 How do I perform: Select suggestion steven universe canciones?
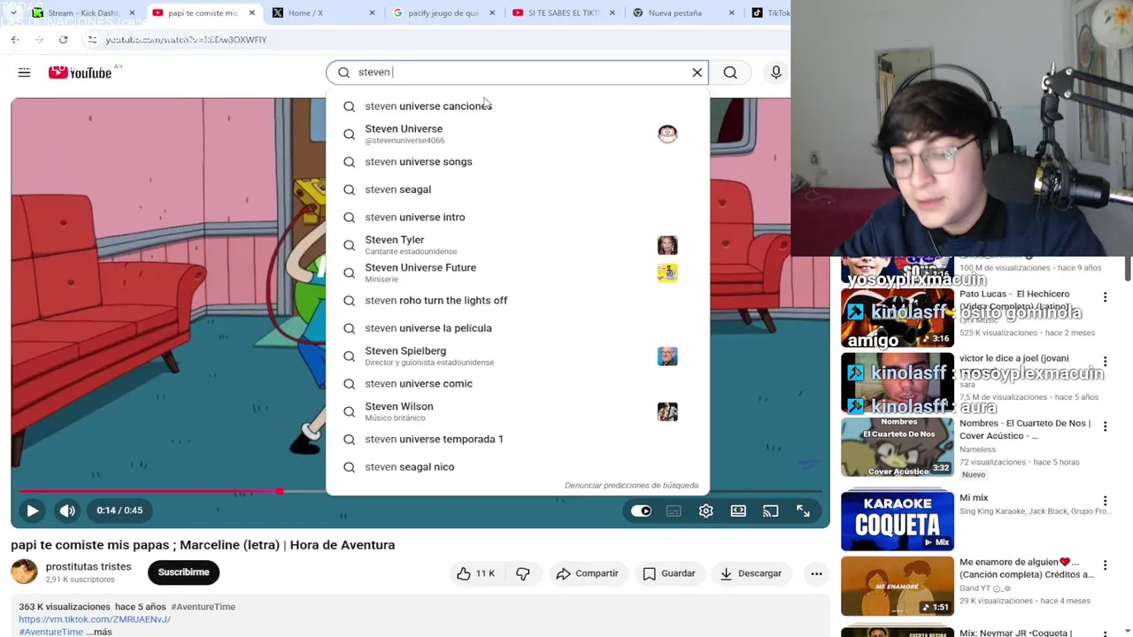click(x=518, y=106)
